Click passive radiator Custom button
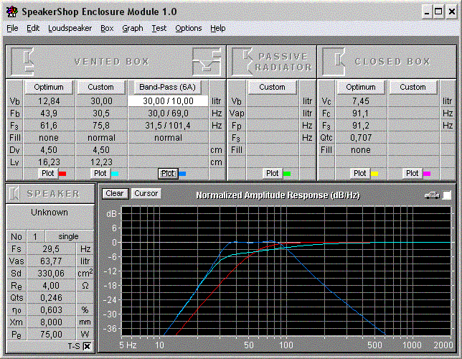The height and width of the screenshot is (359, 462). (272, 87)
